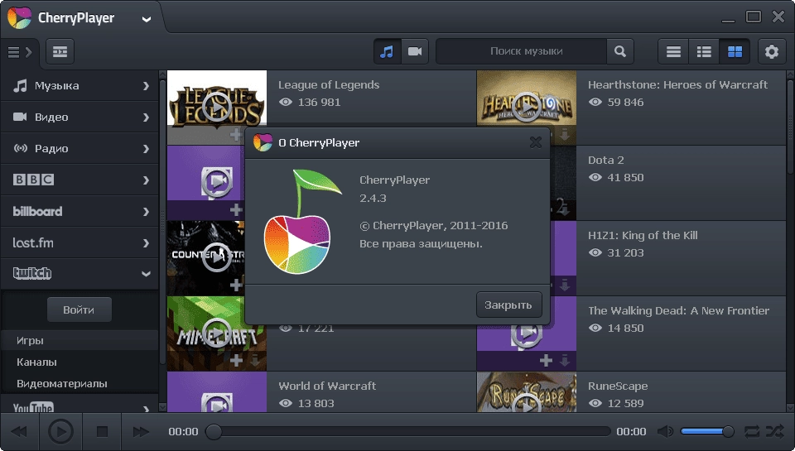Open the settings gear

pos(772,51)
